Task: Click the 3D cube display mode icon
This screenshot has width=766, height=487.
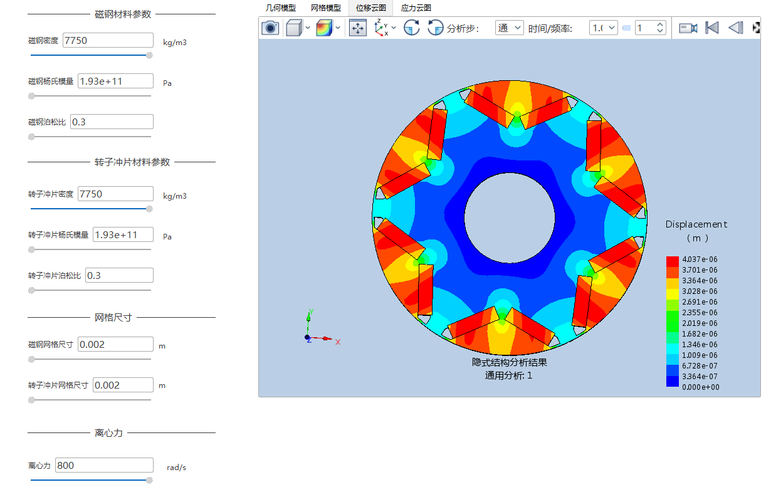Action: click(x=293, y=28)
